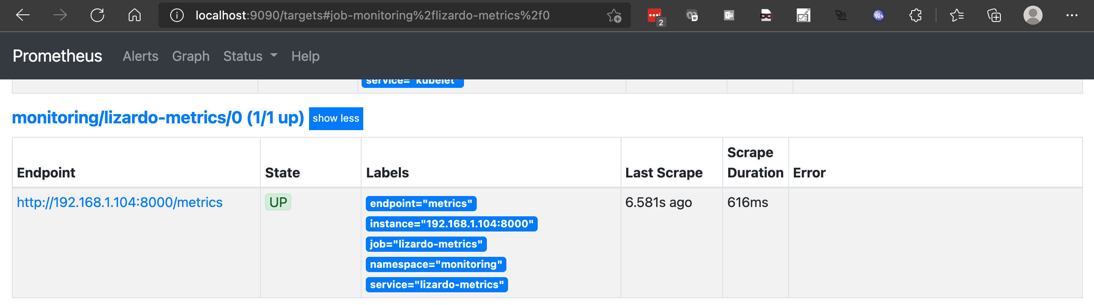Open the browser home page icon
This screenshot has width=1094, height=305.
pyautogui.click(x=135, y=15)
